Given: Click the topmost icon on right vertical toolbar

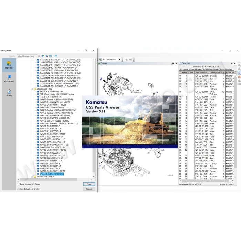Looking at the screenshot, I should pos(239,65).
